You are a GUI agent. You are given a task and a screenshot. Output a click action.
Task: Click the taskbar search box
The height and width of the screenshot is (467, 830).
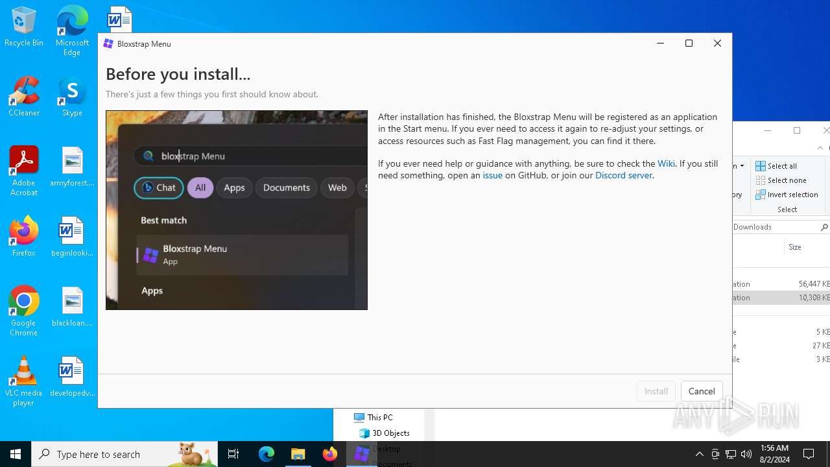click(x=124, y=454)
